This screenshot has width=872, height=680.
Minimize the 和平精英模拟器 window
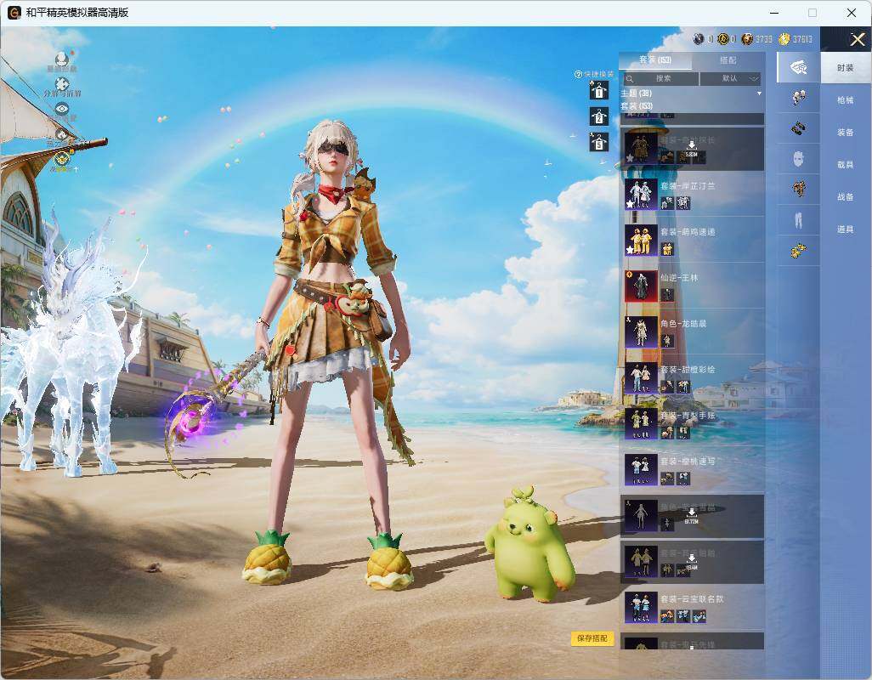(774, 13)
